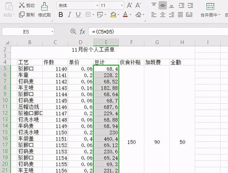Click the 单价 header cell

(80, 62)
